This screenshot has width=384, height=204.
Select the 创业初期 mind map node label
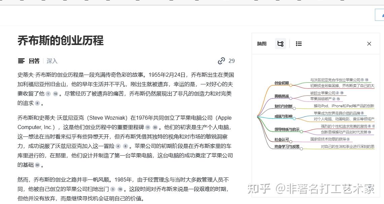282,83
